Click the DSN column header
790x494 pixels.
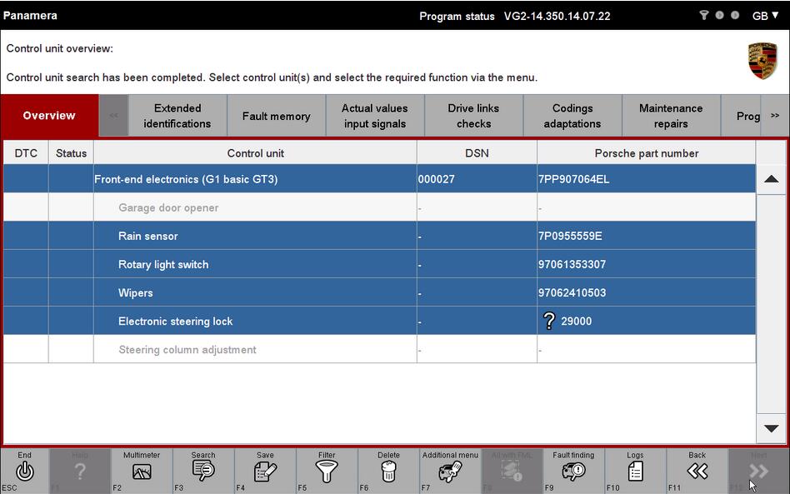tap(477, 153)
